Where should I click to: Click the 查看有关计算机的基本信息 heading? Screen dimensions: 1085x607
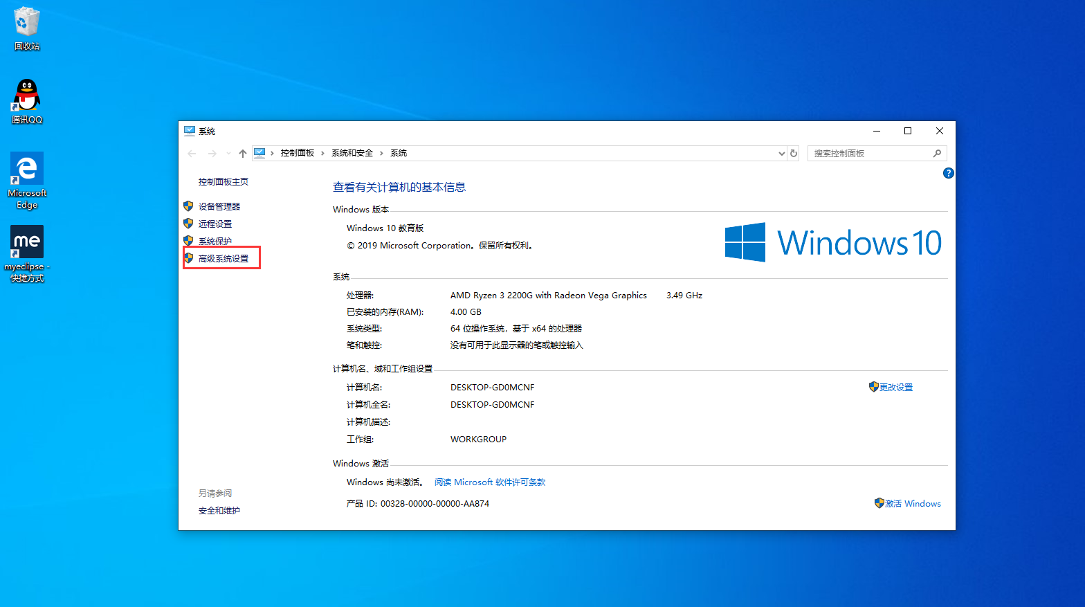coord(399,188)
